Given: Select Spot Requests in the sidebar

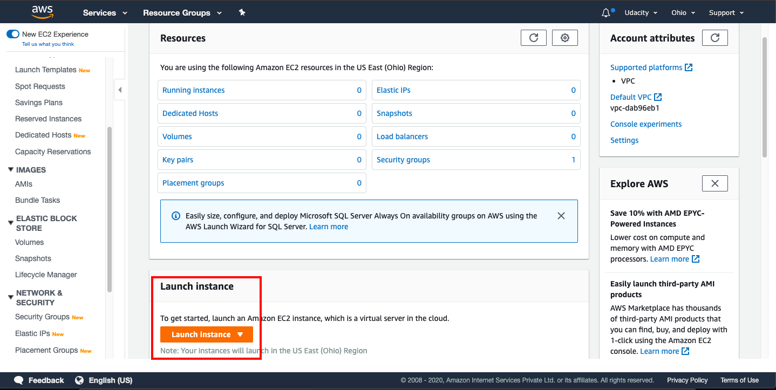Looking at the screenshot, I should coord(40,86).
